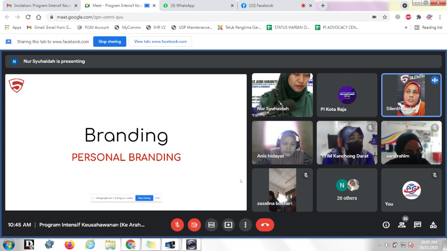Open the chat messages panel
This screenshot has width=447, height=251.
(x=417, y=225)
